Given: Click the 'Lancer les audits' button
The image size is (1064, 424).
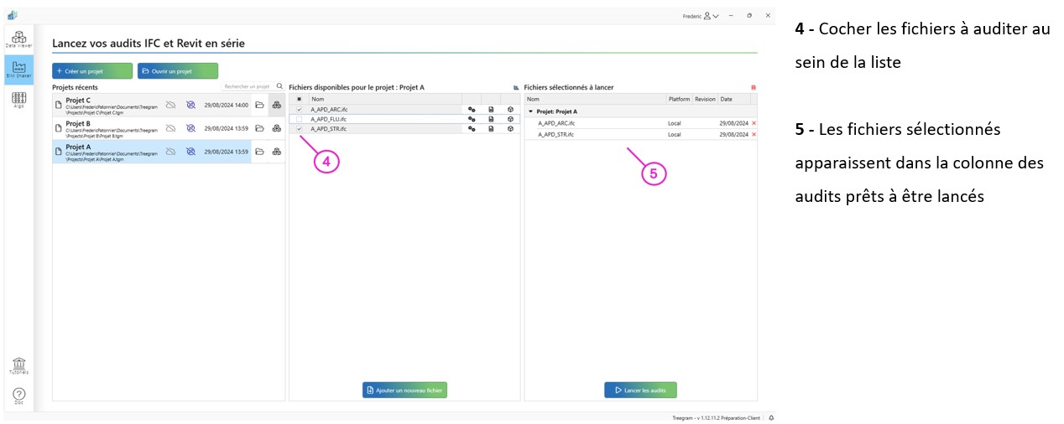Looking at the screenshot, I should [x=640, y=390].
